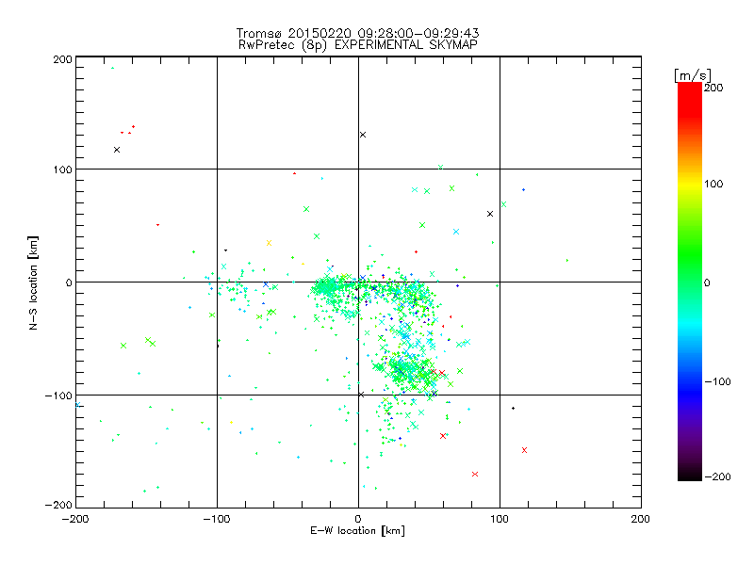This screenshot has height=565, width=754.
Task: Click the subtitle "RwPretec (8p) EXPERIMENTAL SKYMAP"
Action: pos(357,45)
